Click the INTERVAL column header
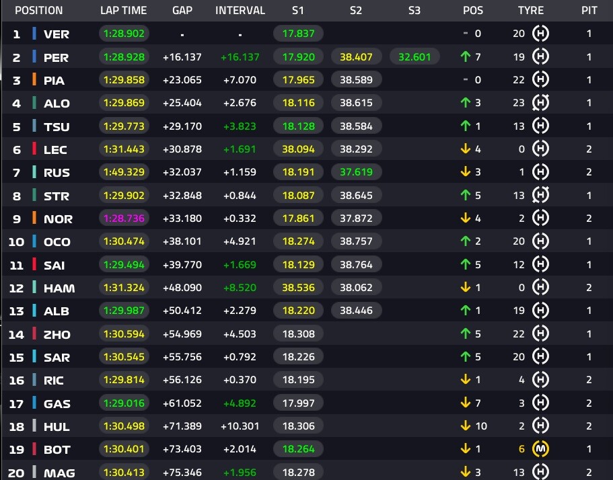 [240, 11]
